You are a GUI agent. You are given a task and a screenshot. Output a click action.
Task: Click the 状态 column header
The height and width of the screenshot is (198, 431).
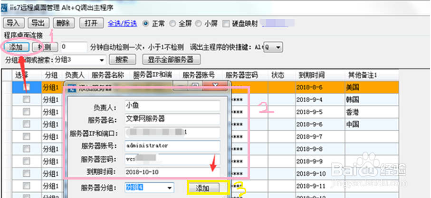pyautogui.click(x=281, y=75)
